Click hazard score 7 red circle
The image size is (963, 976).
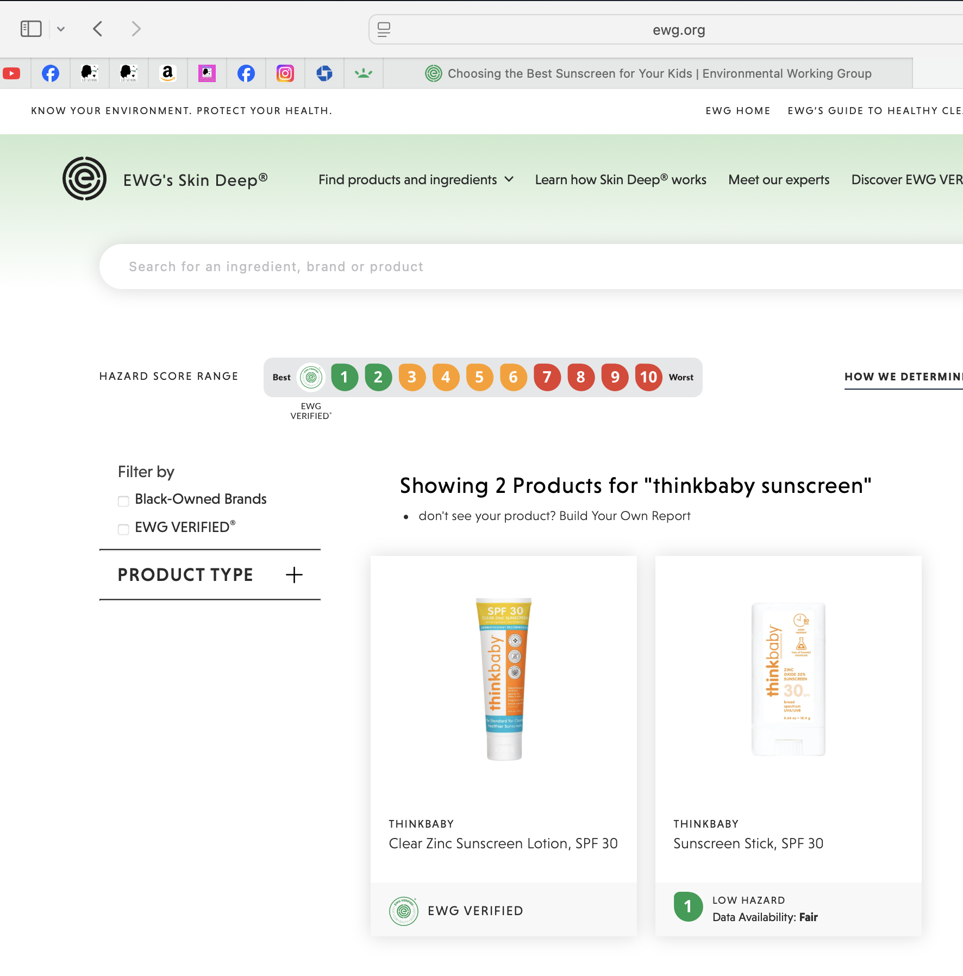(x=547, y=377)
